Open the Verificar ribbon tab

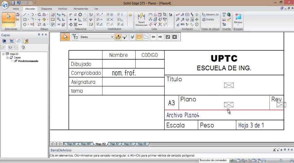click(x=63, y=8)
